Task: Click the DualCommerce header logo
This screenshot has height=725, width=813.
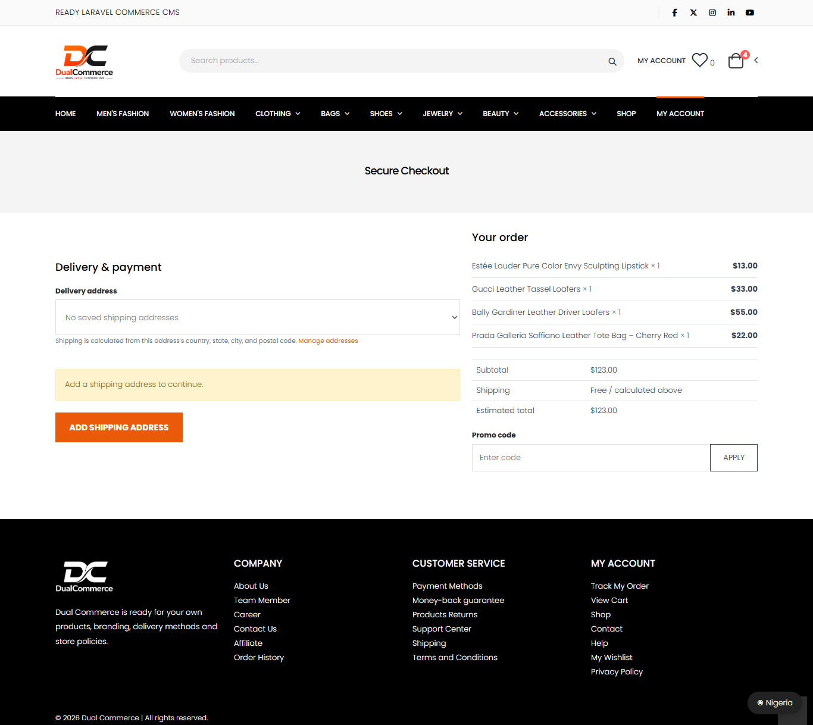Action: coord(84,61)
